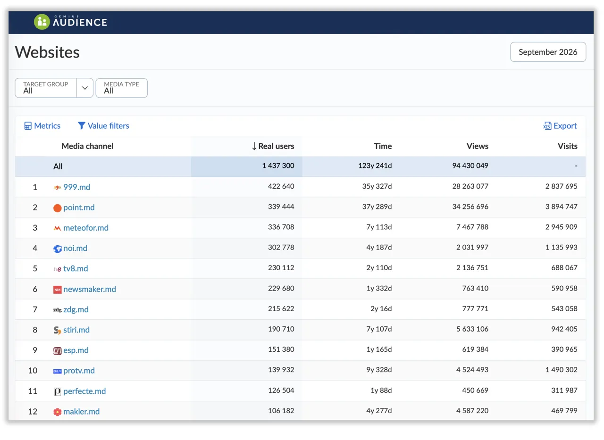Sort by Views column header

[x=478, y=146]
